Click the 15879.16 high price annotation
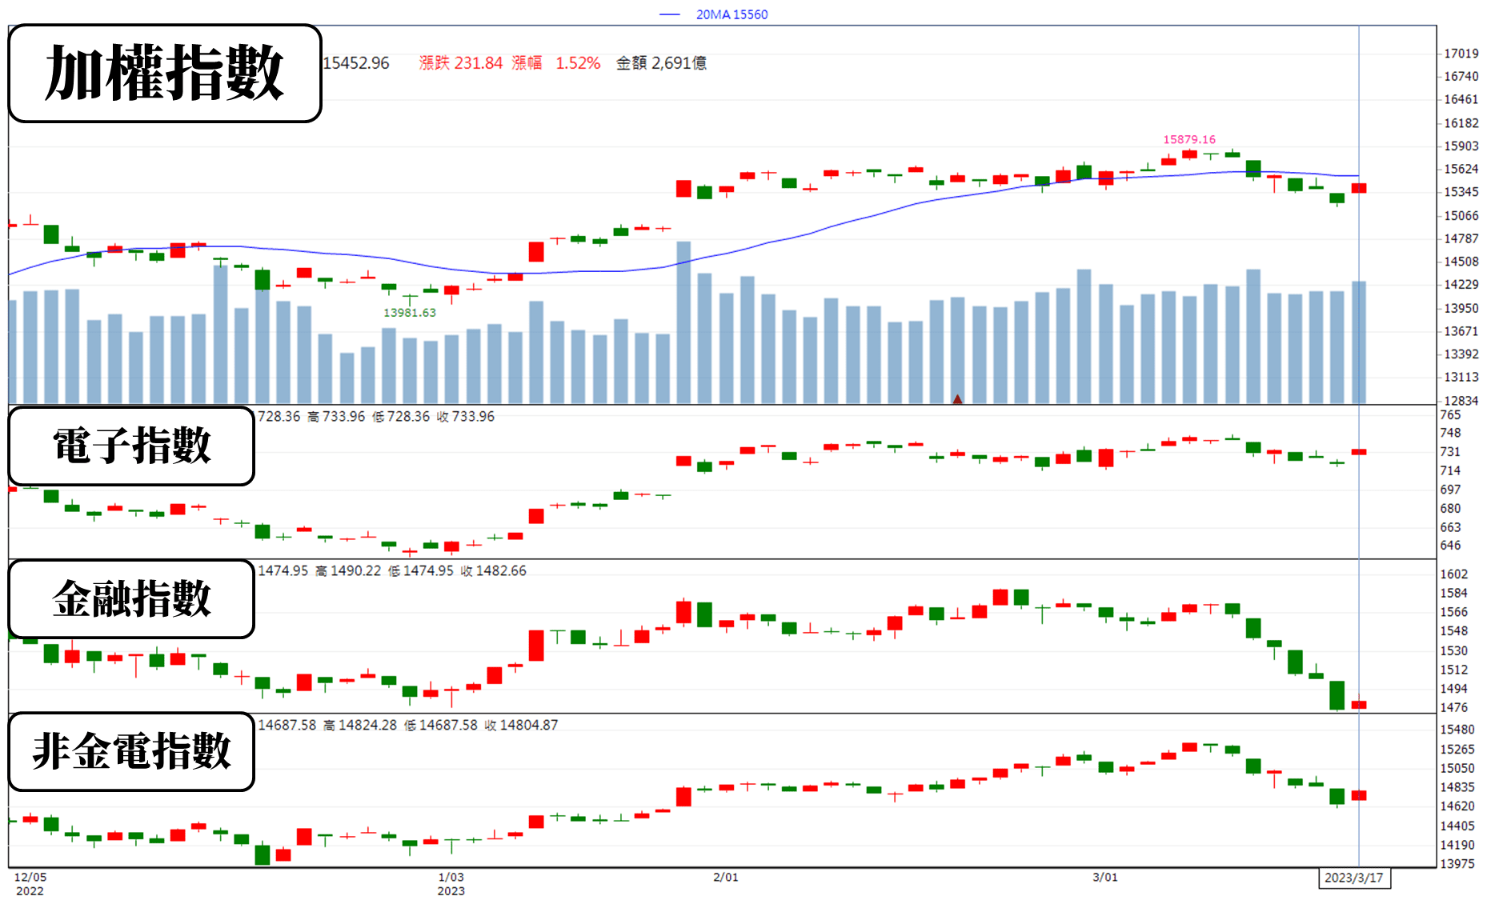The width and height of the screenshot is (1487, 900). point(1189,139)
